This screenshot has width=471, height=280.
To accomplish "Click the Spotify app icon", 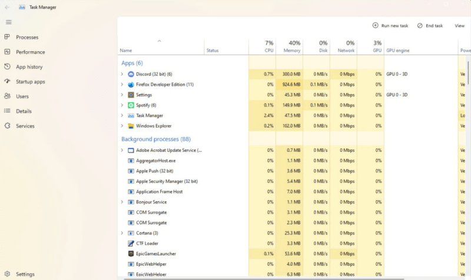I will pyautogui.click(x=131, y=105).
